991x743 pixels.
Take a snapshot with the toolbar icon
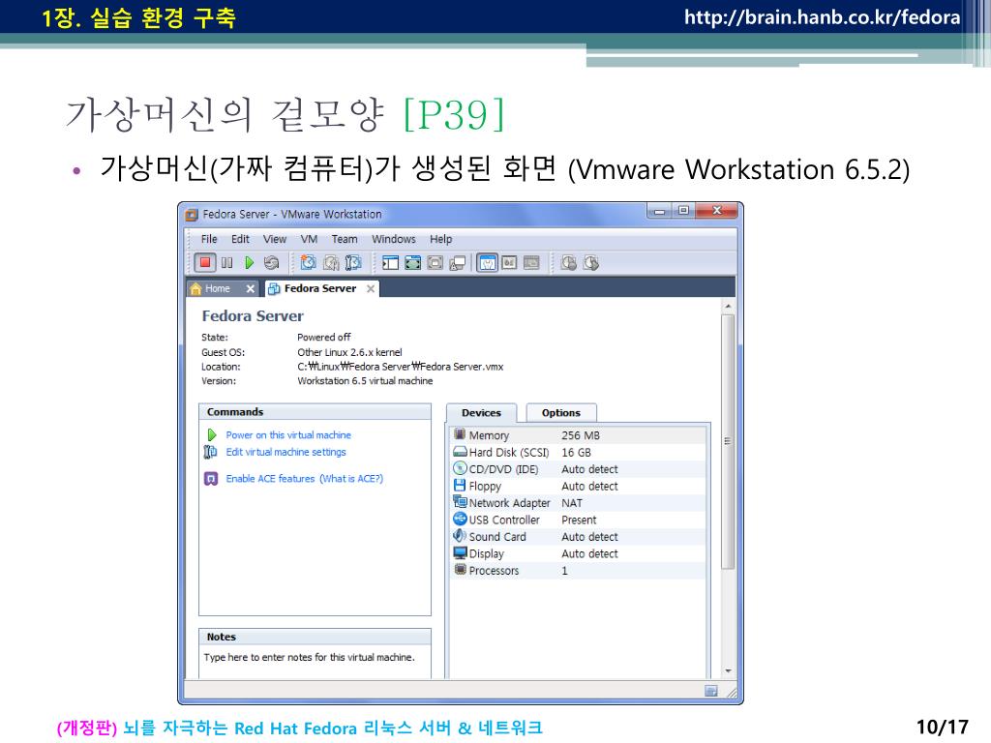tap(309, 262)
